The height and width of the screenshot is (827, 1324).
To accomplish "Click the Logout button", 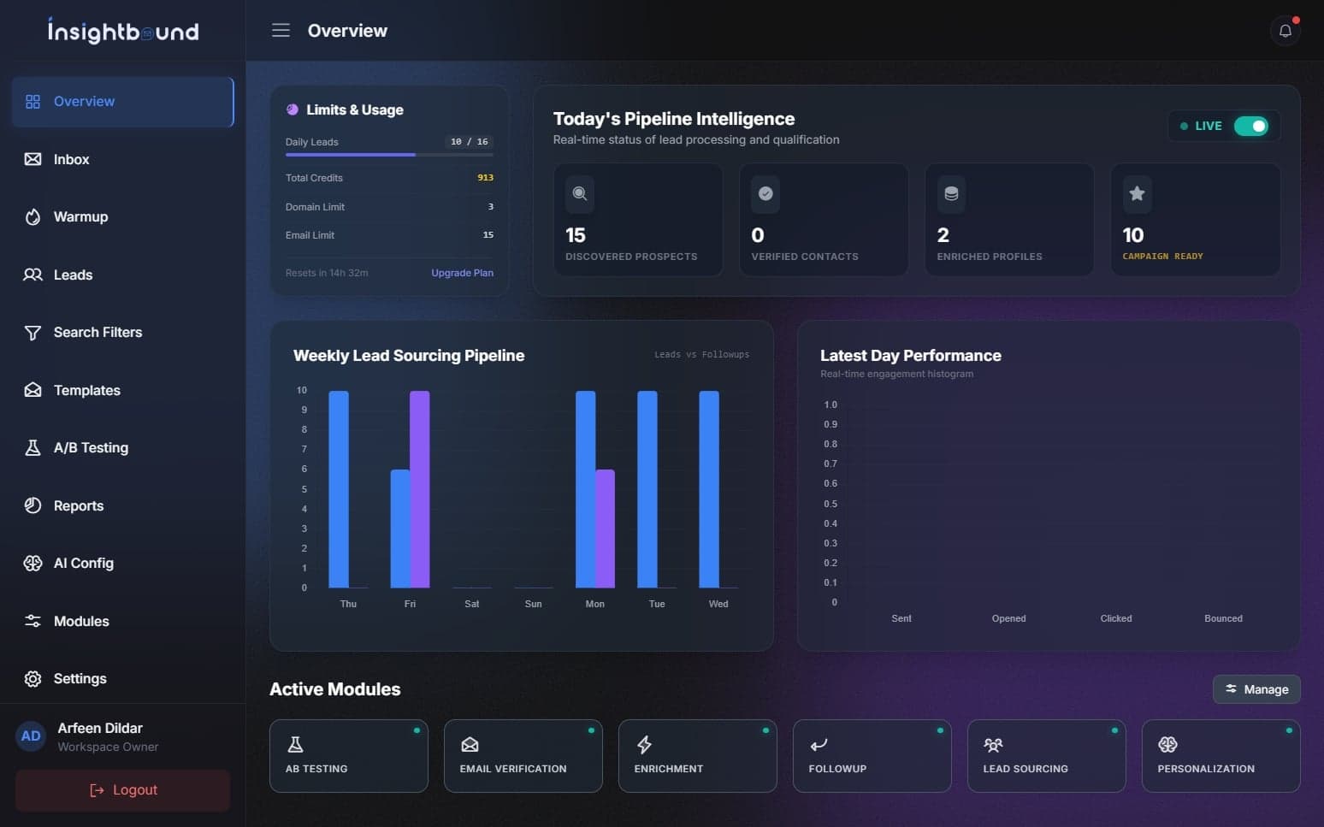I will tap(123, 790).
